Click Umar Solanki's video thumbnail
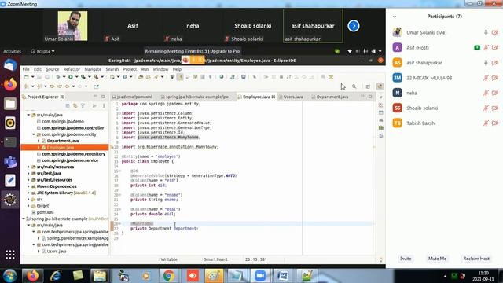Image resolution: width=503 pixels, height=283 pixels. coord(72,26)
